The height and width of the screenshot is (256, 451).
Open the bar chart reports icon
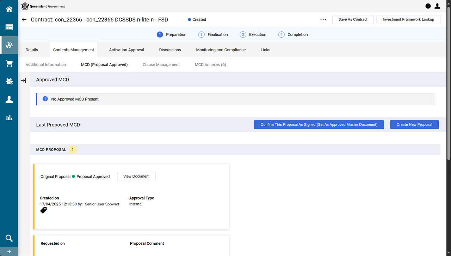(x=9, y=117)
